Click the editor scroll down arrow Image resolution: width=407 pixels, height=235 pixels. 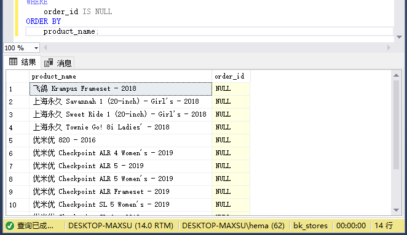coord(399,37)
